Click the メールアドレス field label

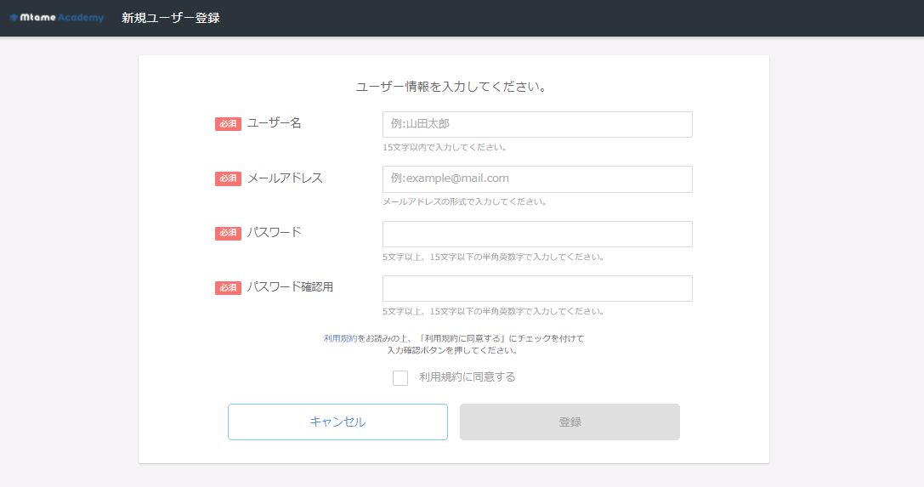click(285, 178)
